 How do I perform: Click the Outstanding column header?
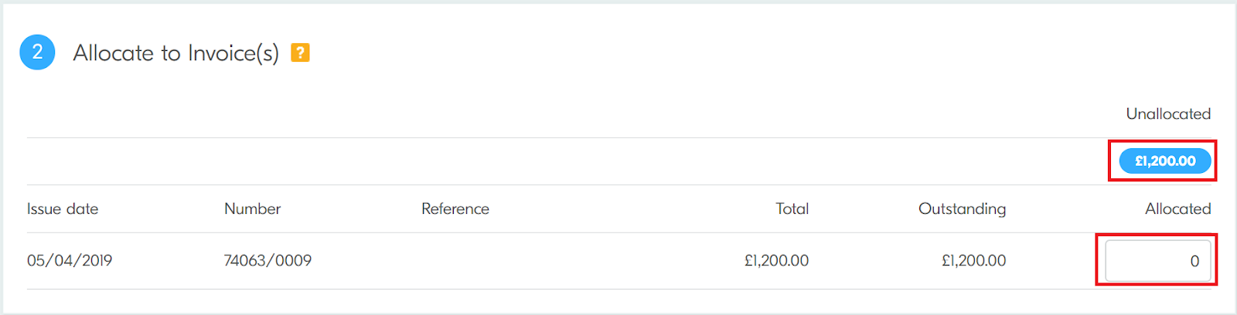pos(962,208)
